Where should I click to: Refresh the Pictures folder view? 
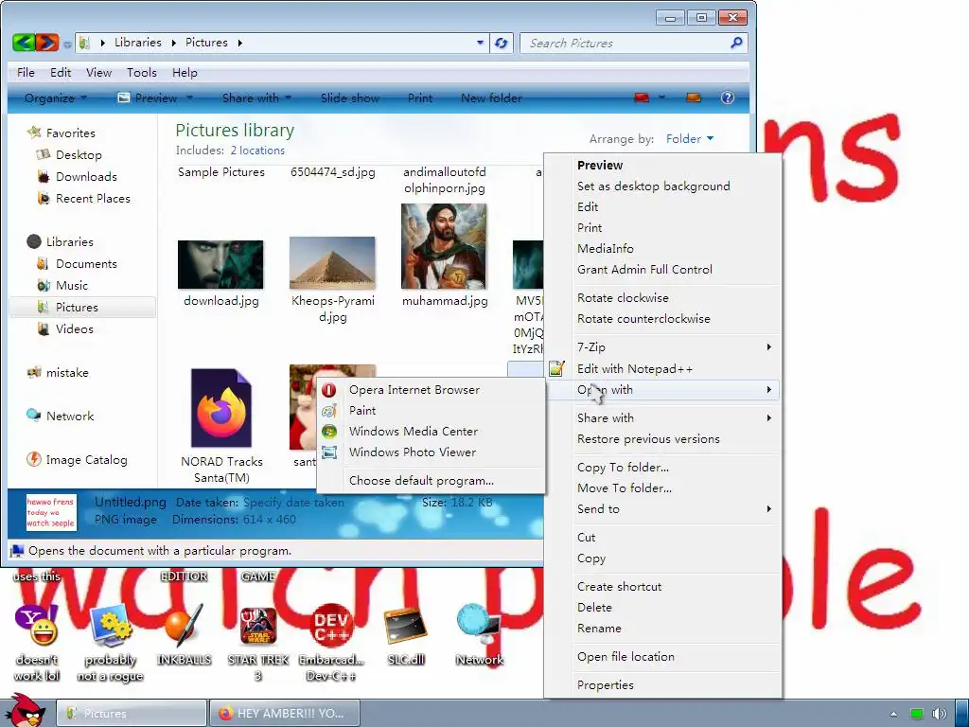(502, 43)
